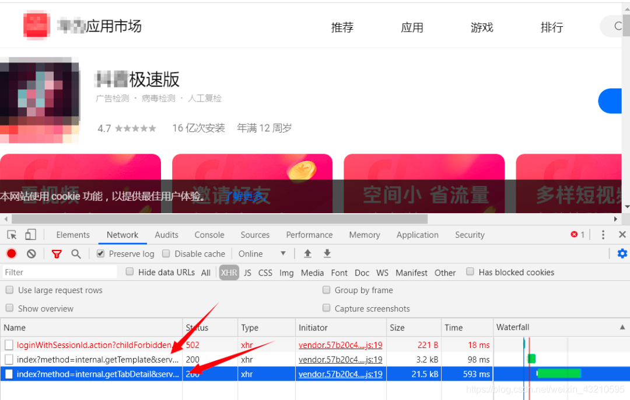Toggle the device toolbar icon
Screen dimensions: 630x400
pos(30,235)
